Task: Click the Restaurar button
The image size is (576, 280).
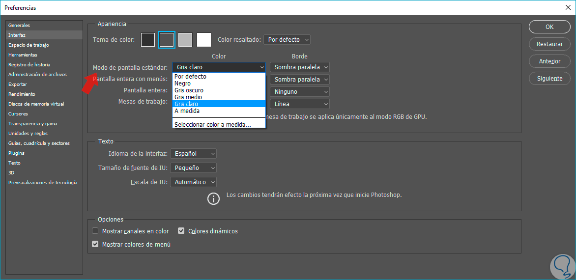Action: click(x=549, y=44)
